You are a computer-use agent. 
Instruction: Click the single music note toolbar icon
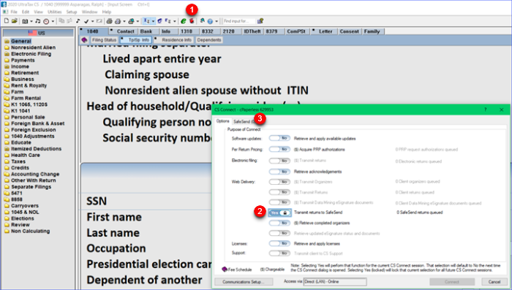point(78,21)
